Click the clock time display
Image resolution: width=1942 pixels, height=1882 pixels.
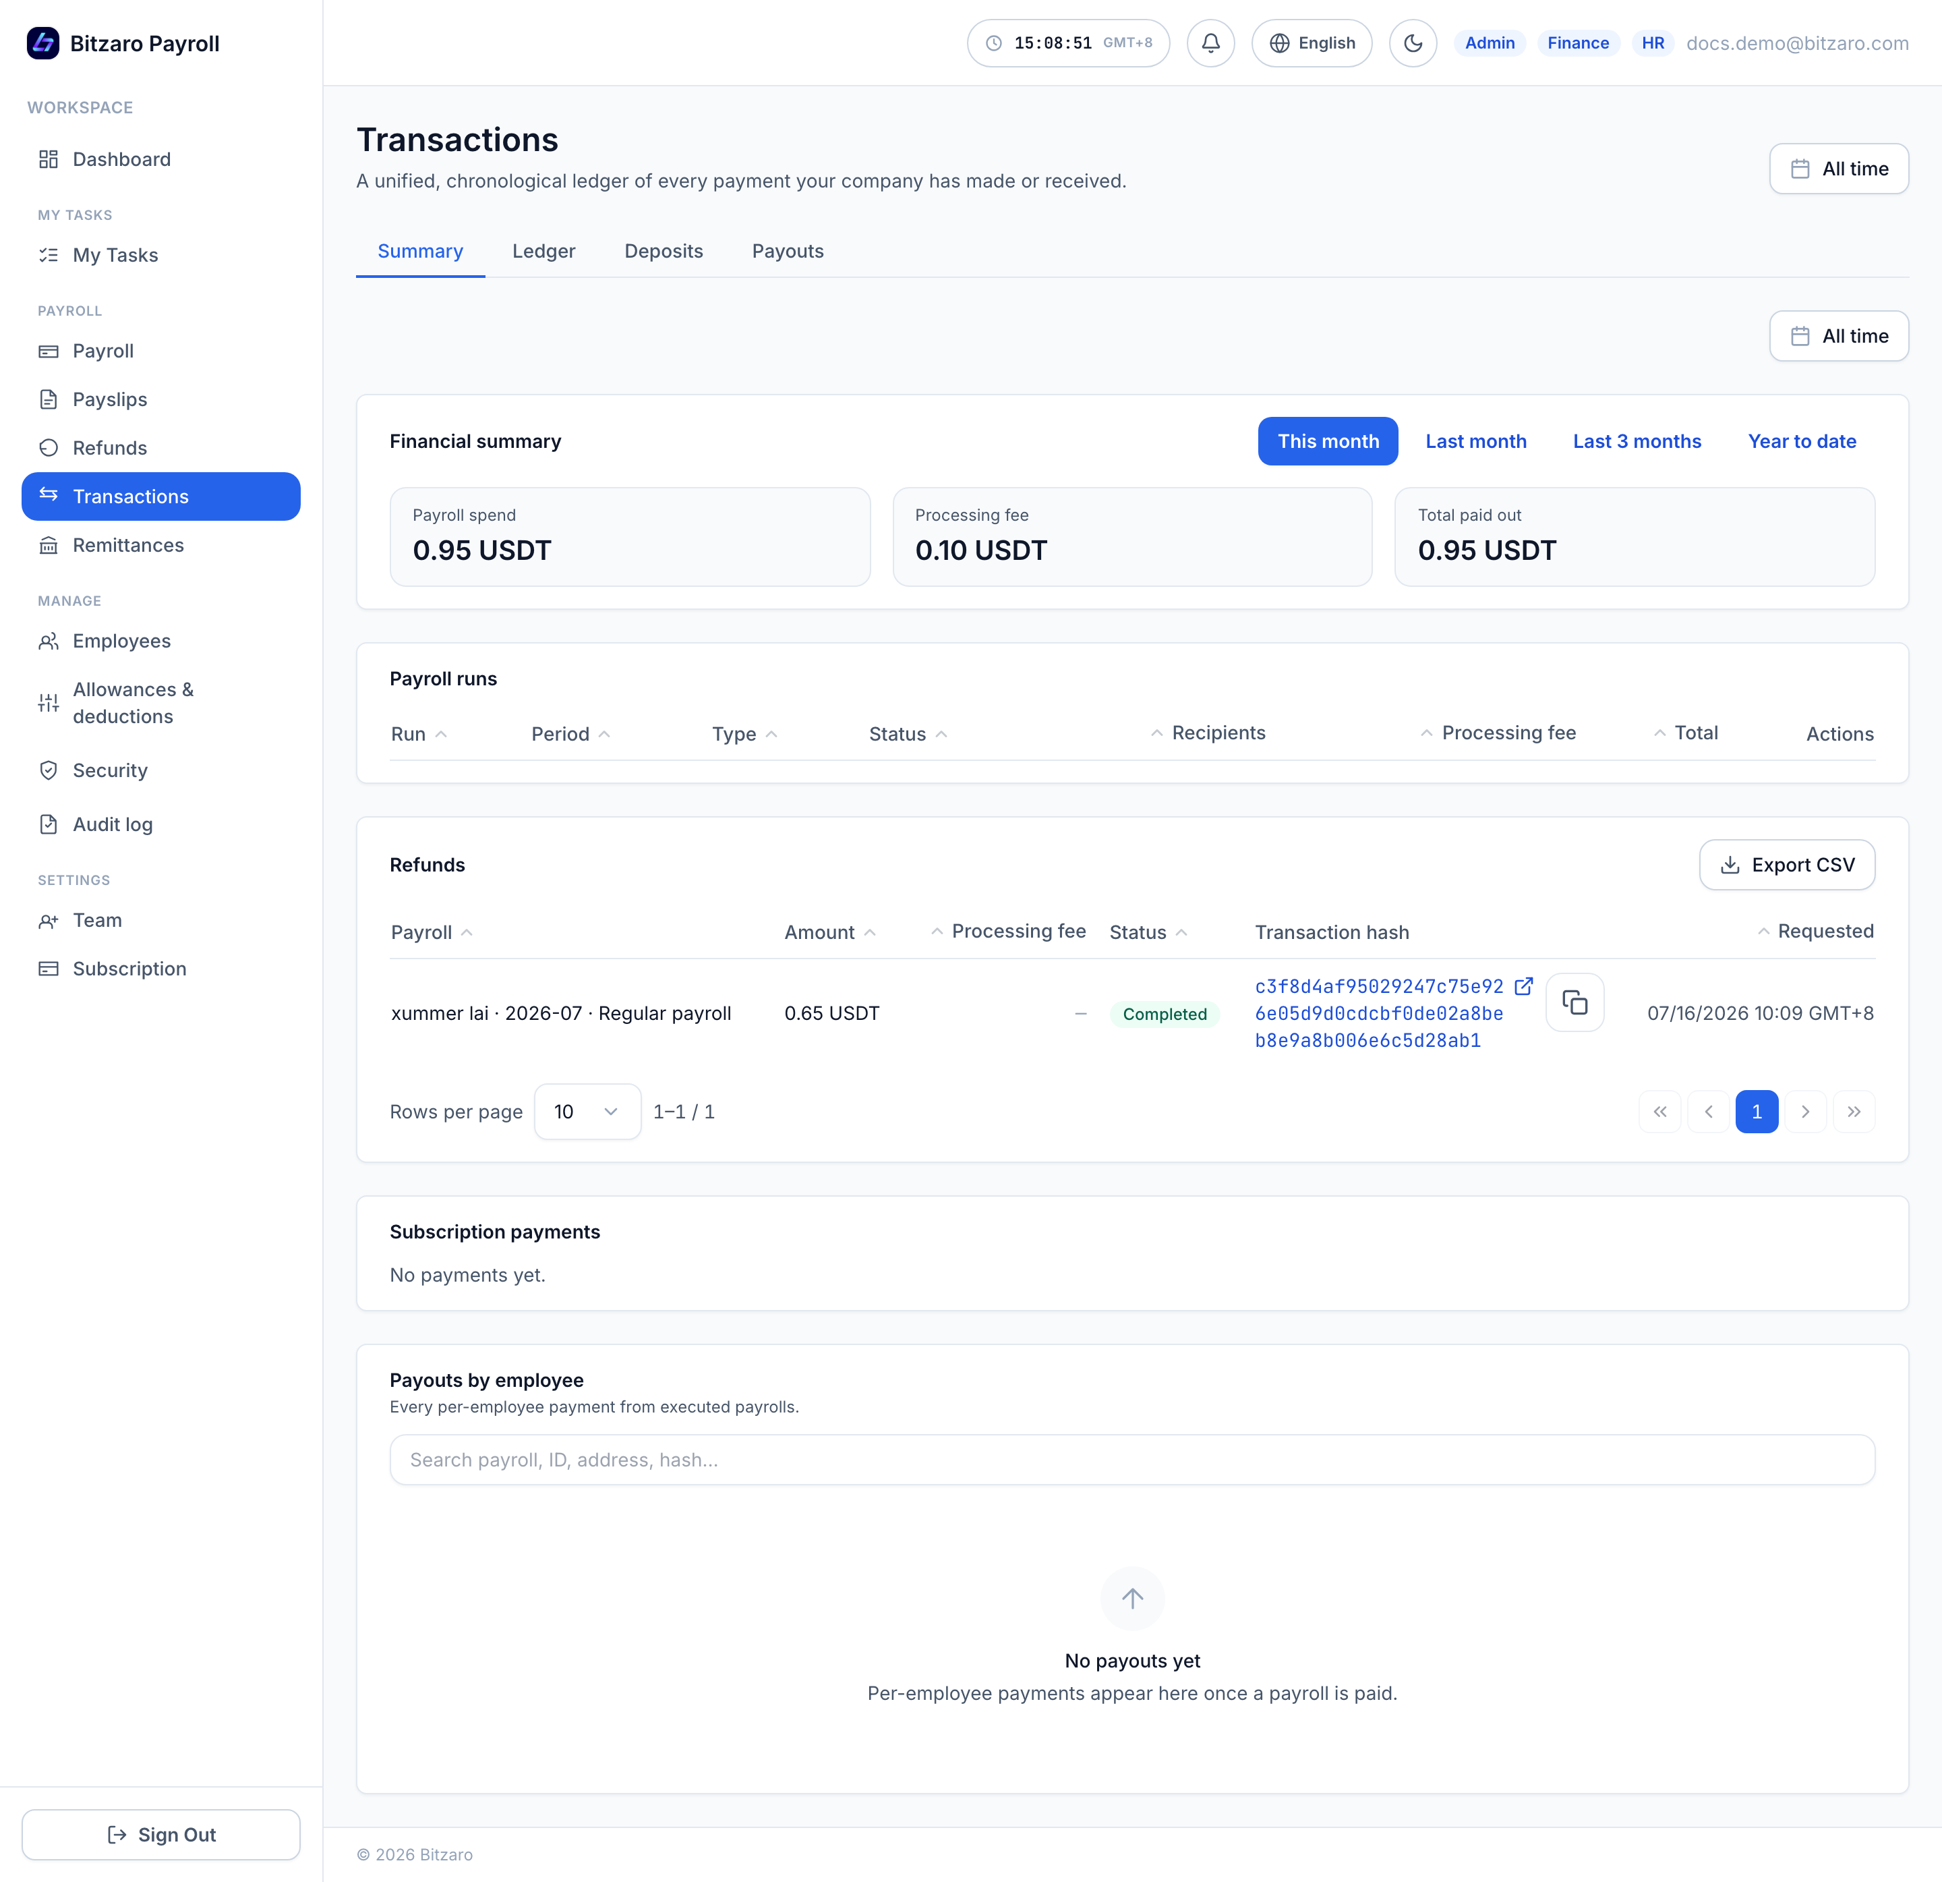pyautogui.click(x=1068, y=42)
